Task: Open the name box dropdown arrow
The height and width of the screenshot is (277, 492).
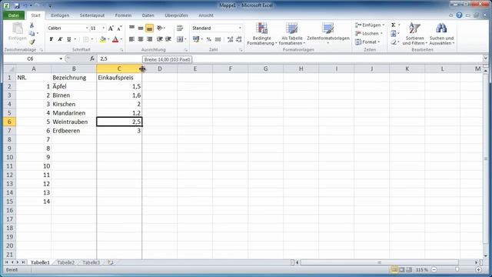Action: point(61,58)
